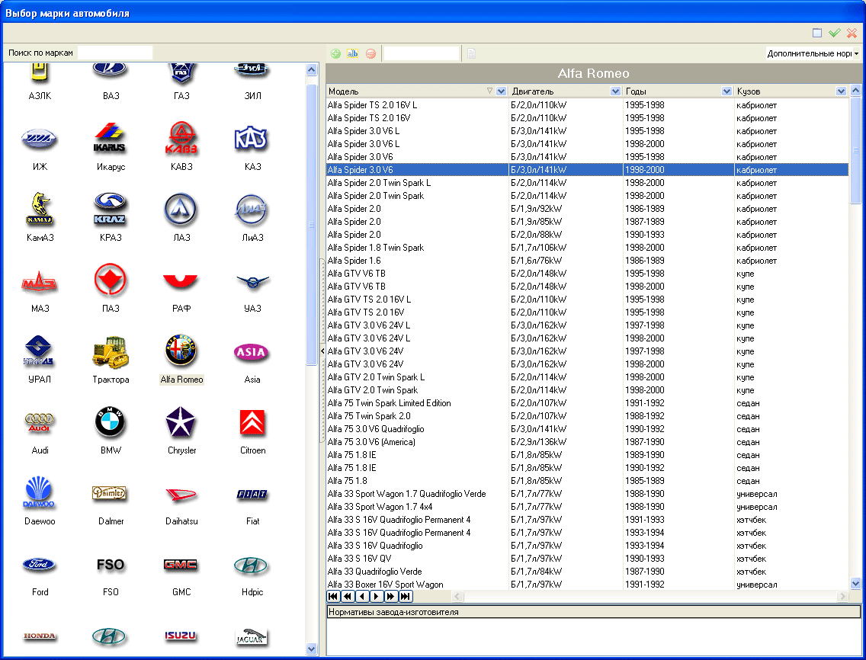Open the Кузов column filter dropdown

841,91
